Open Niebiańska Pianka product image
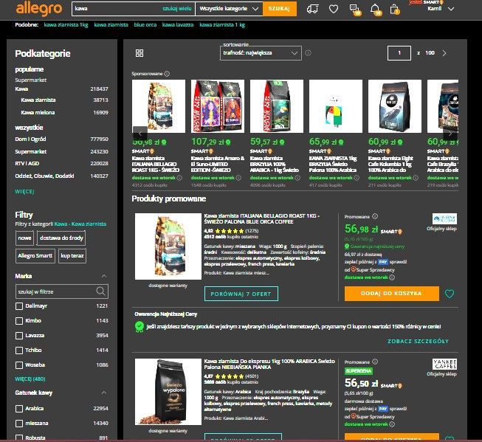 (x=168, y=392)
